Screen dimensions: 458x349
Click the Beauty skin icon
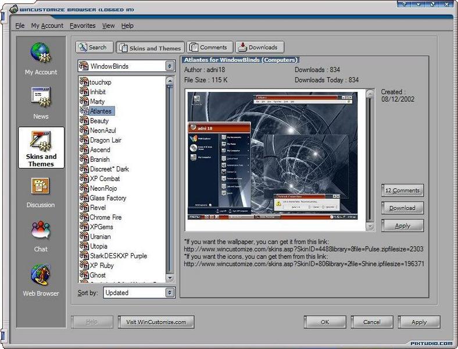(x=84, y=120)
